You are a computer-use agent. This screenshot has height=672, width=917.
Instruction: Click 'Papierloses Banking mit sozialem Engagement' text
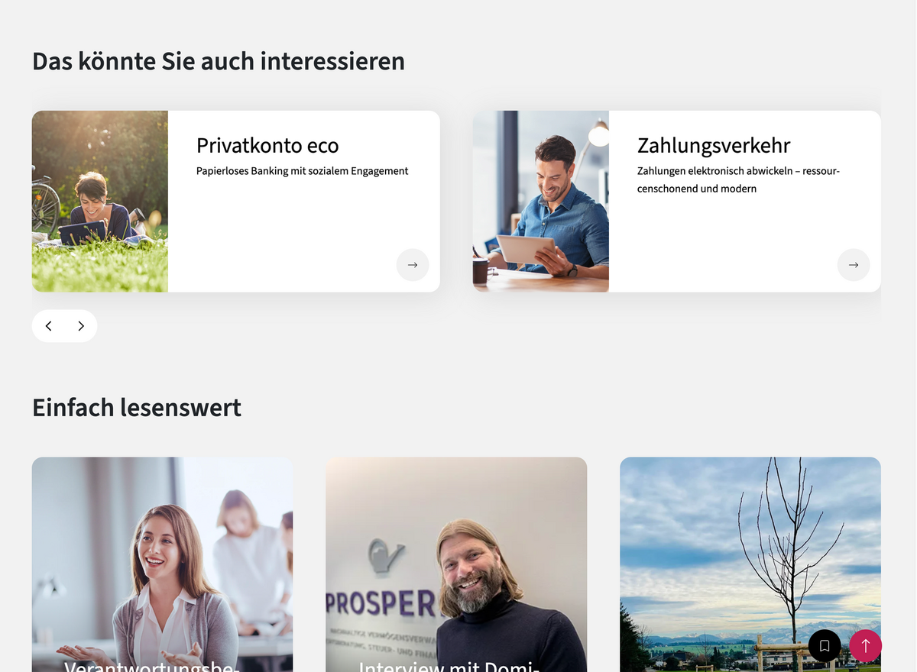coord(303,171)
